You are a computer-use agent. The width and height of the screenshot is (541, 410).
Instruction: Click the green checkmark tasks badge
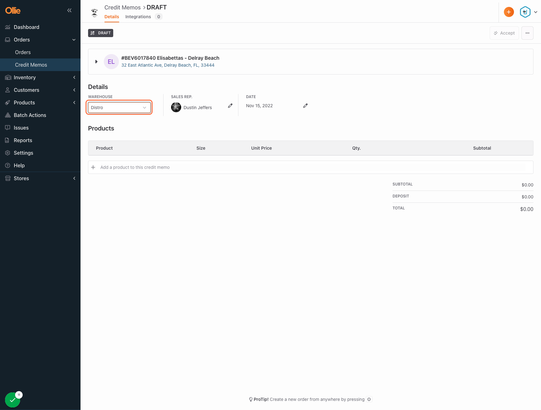(x=13, y=400)
